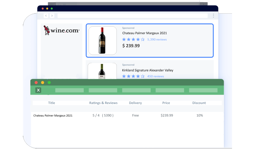255x149 pixels.
Task: Click the star rating for Chateau Palmer
Action: 133,39
